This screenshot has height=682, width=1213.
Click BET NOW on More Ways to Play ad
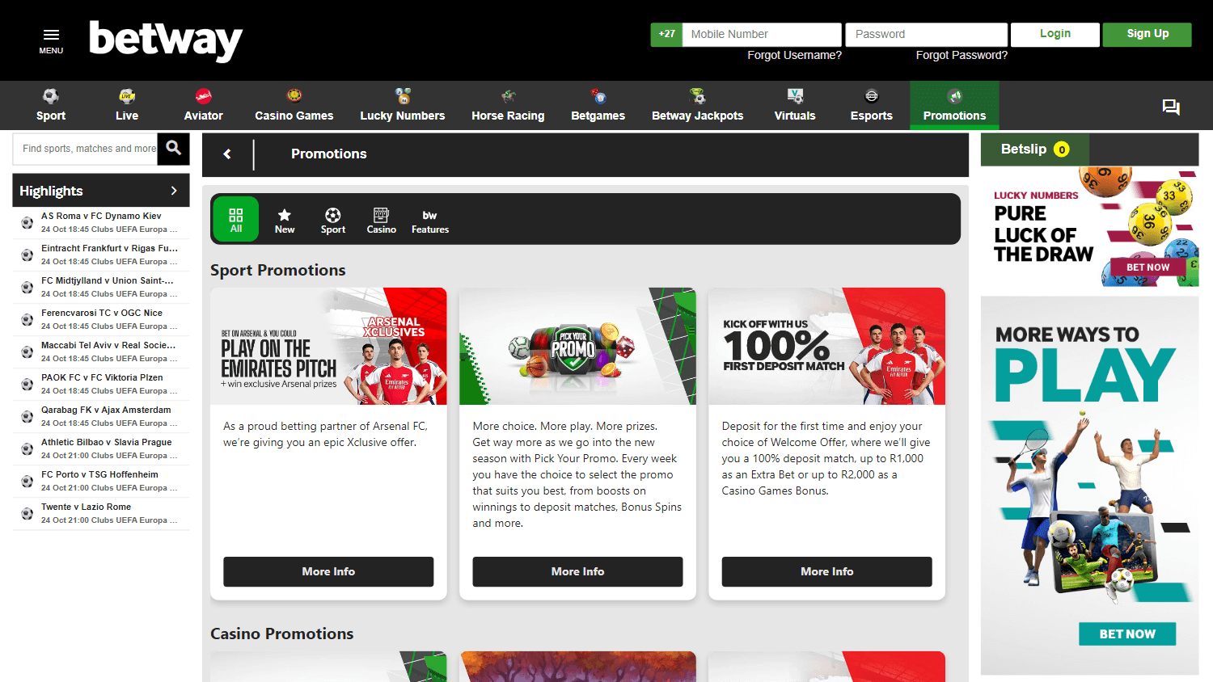pyautogui.click(x=1127, y=634)
